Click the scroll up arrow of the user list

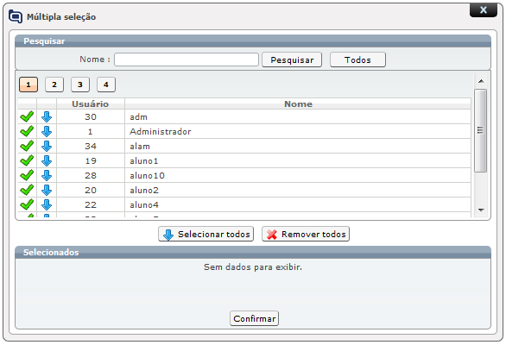[x=481, y=81]
